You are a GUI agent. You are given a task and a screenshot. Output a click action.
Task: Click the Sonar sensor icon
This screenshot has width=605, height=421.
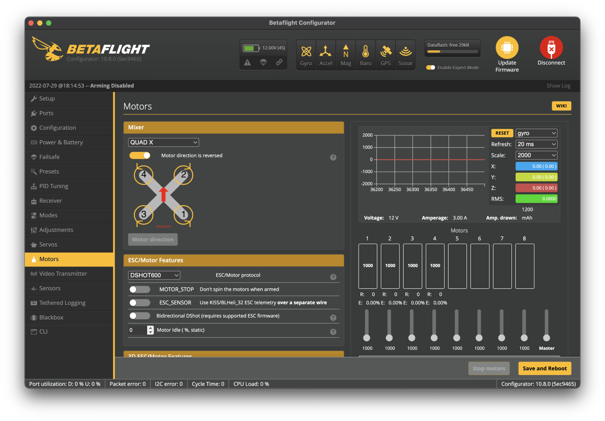[405, 52]
